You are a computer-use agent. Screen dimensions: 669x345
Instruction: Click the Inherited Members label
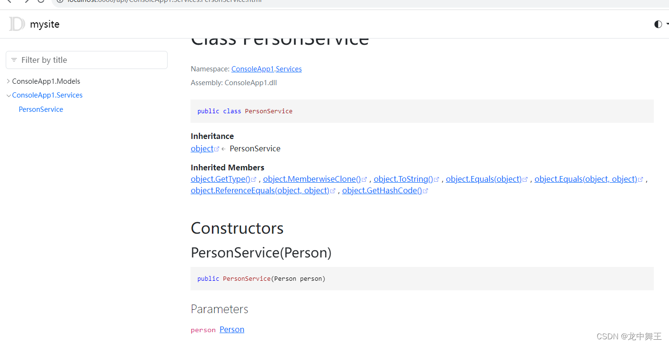click(x=228, y=168)
